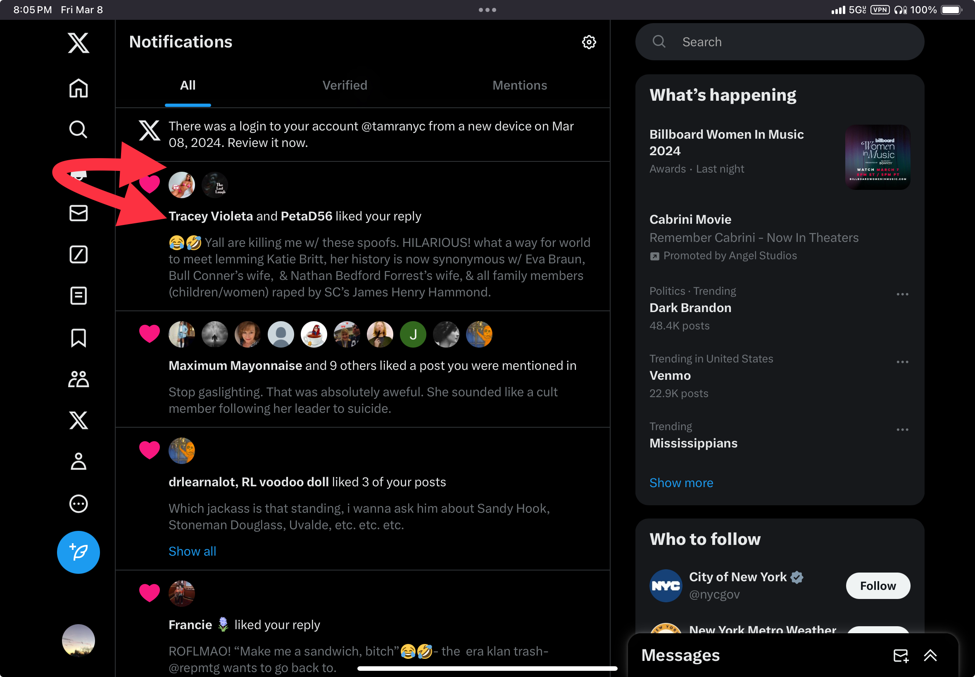Open notification settings gear

click(x=589, y=42)
